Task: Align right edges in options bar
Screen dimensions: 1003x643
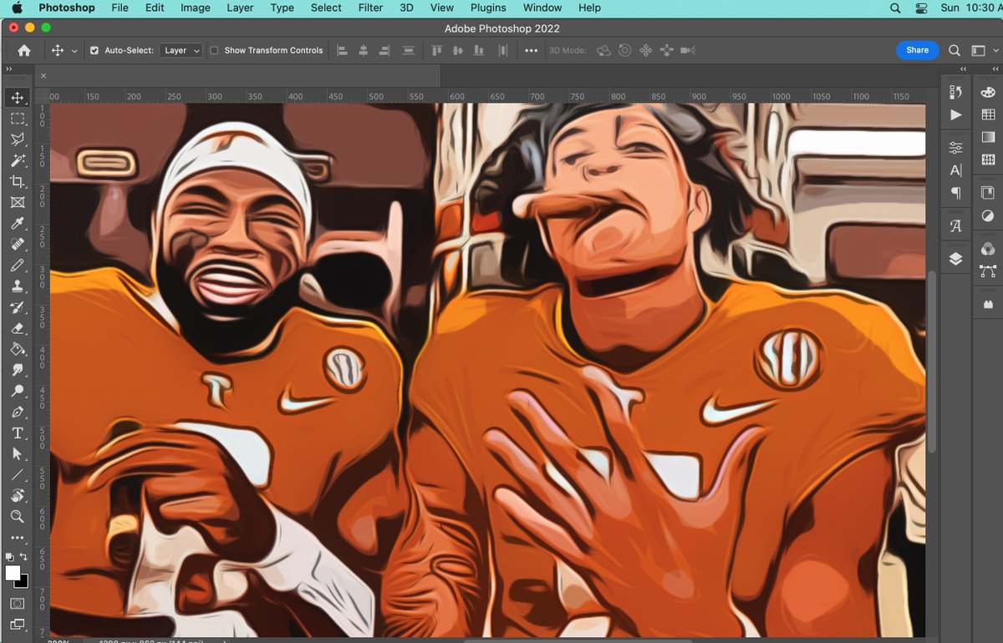Action: pyautogui.click(x=384, y=50)
